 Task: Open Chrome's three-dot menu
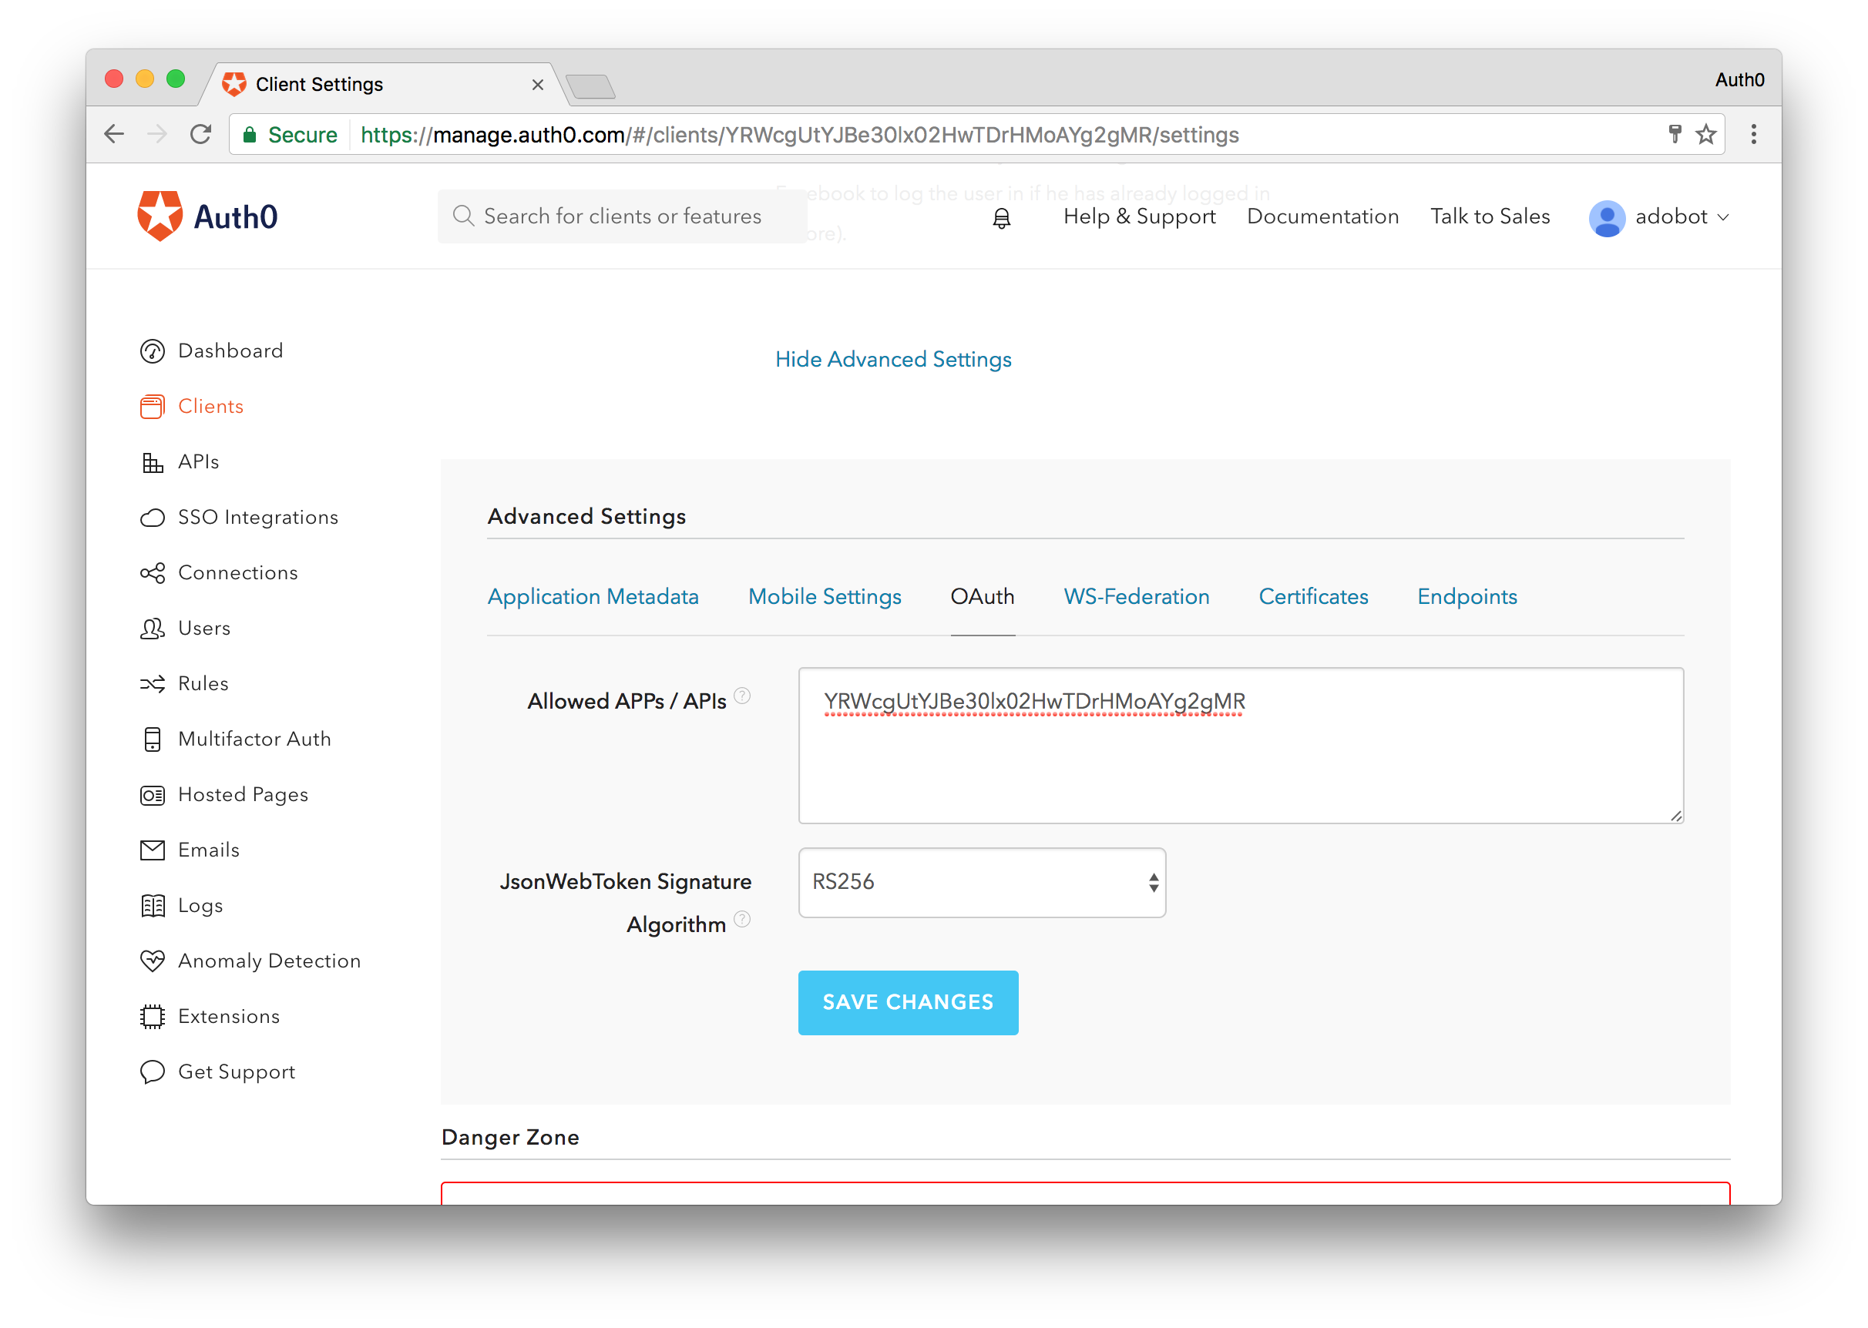point(1752,134)
